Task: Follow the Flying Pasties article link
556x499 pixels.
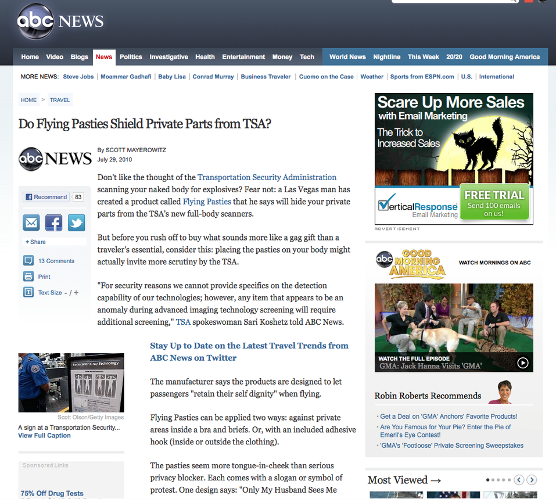Action: point(207,202)
